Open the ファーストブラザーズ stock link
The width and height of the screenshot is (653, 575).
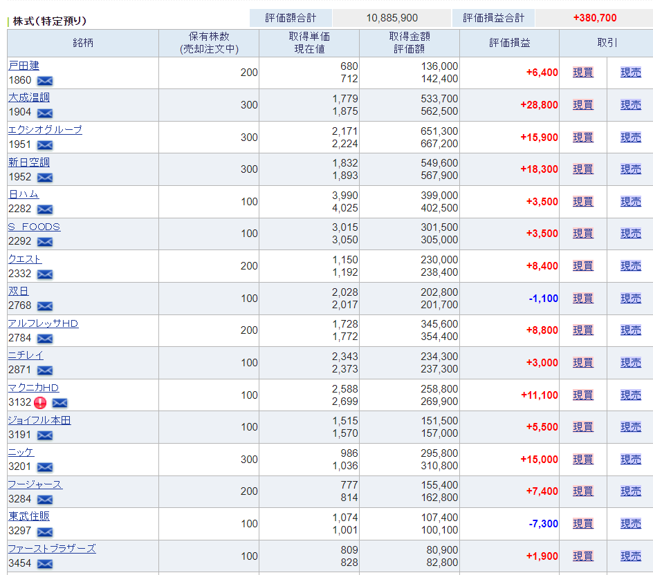(52, 549)
